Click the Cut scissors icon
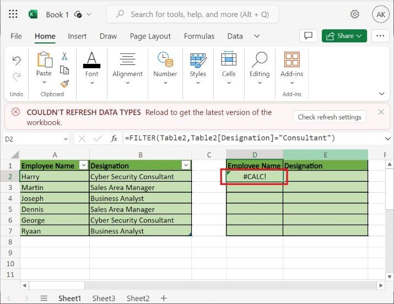The height and width of the screenshot is (304, 394). 64,56
